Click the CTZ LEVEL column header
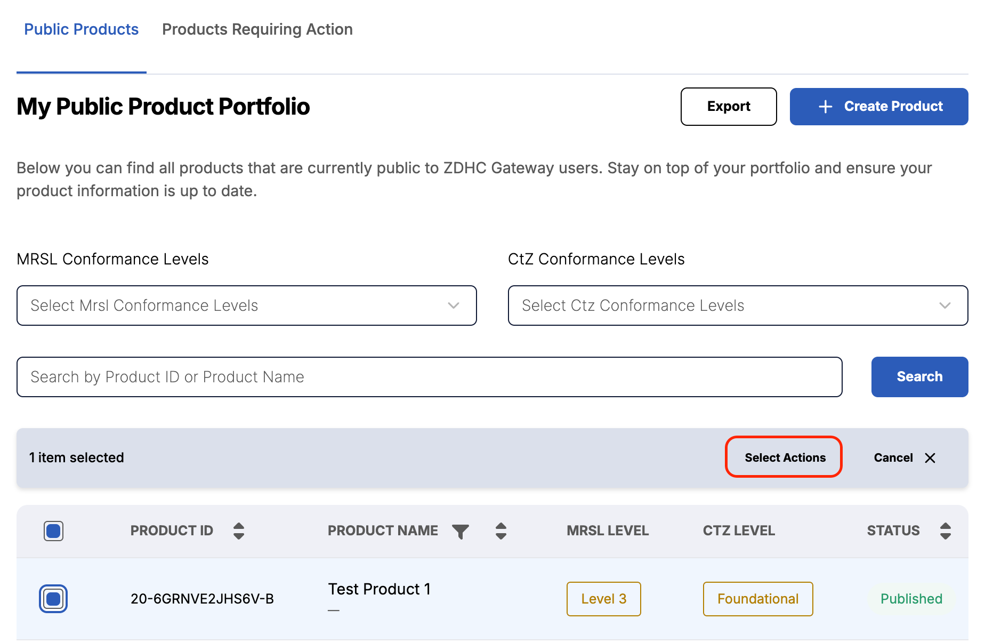The height and width of the screenshot is (643, 985). pos(739,531)
